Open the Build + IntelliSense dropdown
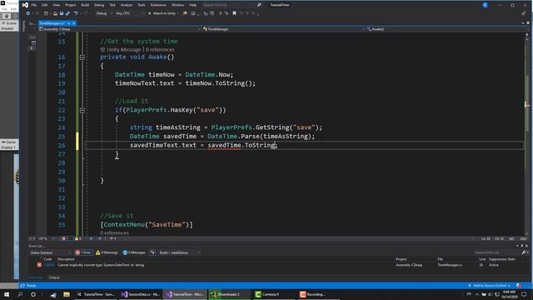 pyautogui.click(x=179, y=252)
